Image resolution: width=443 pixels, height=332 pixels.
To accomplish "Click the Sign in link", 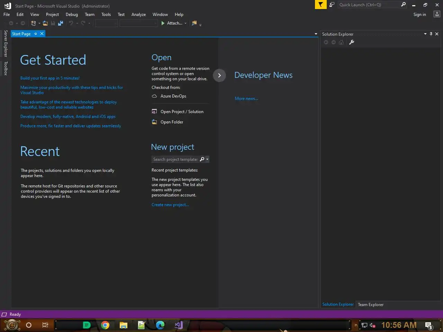I will coord(419,15).
